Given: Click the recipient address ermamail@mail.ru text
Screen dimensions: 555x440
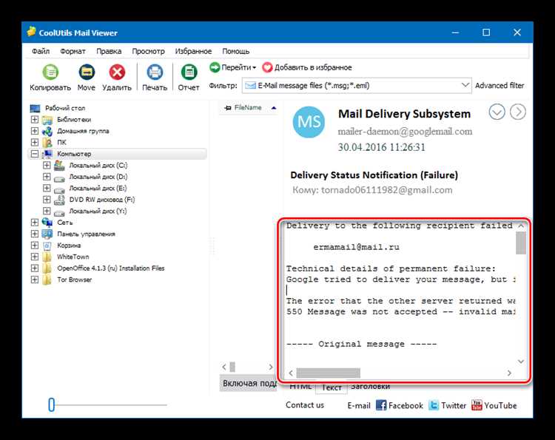Looking at the screenshot, I should coord(356,247).
